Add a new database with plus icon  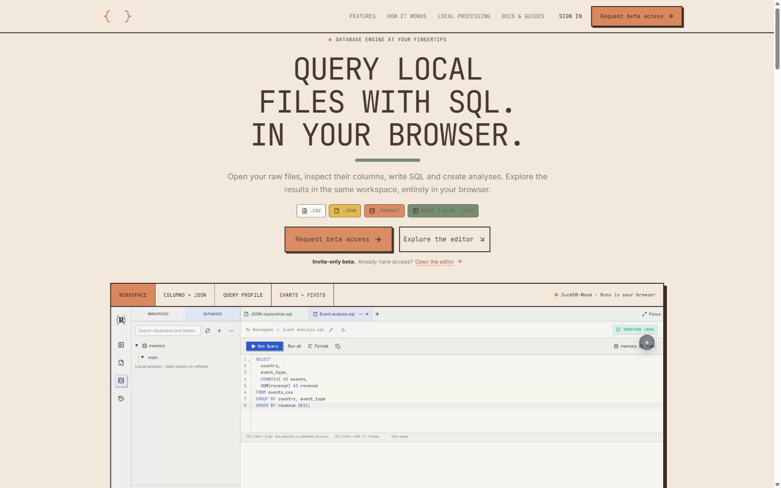click(219, 331)
